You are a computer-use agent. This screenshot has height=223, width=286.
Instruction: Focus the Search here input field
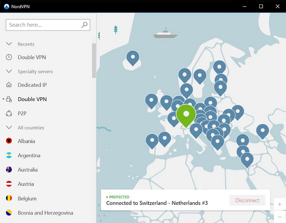(x=48, y=25)
